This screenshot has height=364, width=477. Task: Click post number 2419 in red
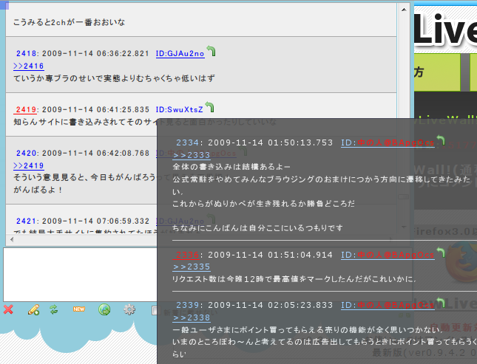pyautogui.click(x=26, y=110)
